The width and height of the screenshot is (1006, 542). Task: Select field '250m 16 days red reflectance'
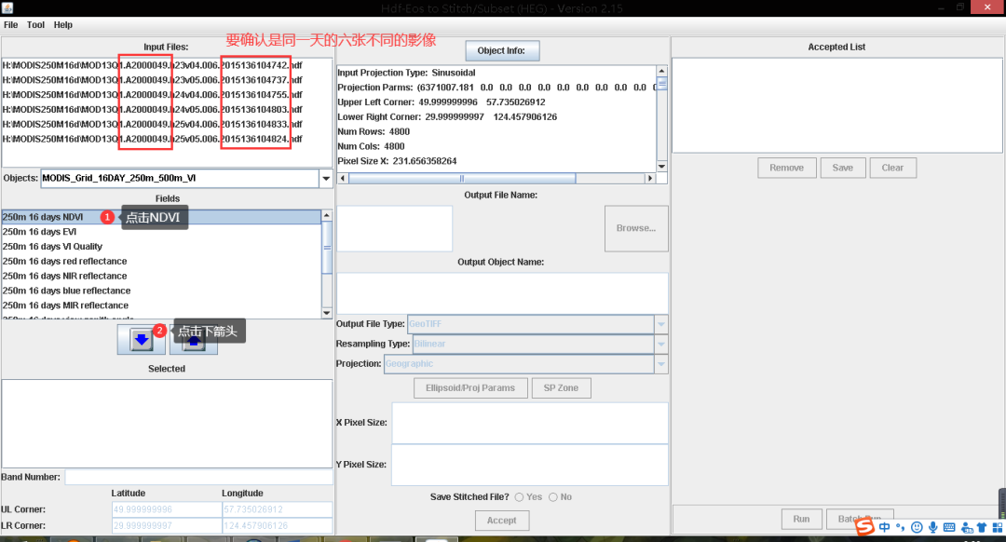(x=161, y=261)
